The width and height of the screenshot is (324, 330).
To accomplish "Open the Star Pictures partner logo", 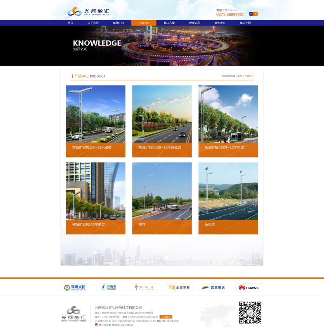I will click(x=144, y=288).
